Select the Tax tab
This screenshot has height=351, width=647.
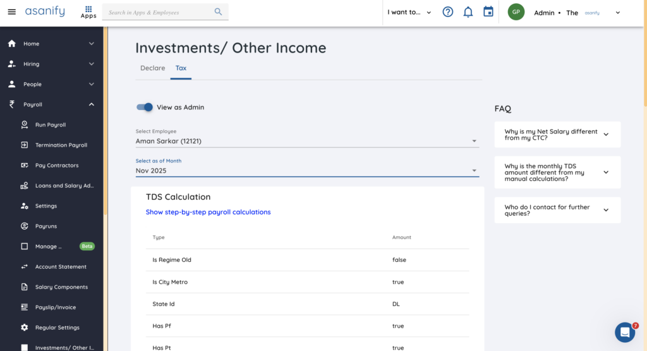pyautogui.click(x=181, y=68)
